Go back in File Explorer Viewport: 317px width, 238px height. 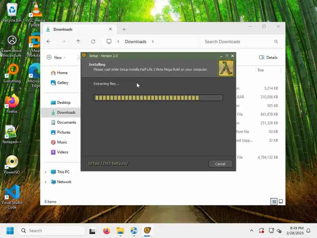point(49,42)
